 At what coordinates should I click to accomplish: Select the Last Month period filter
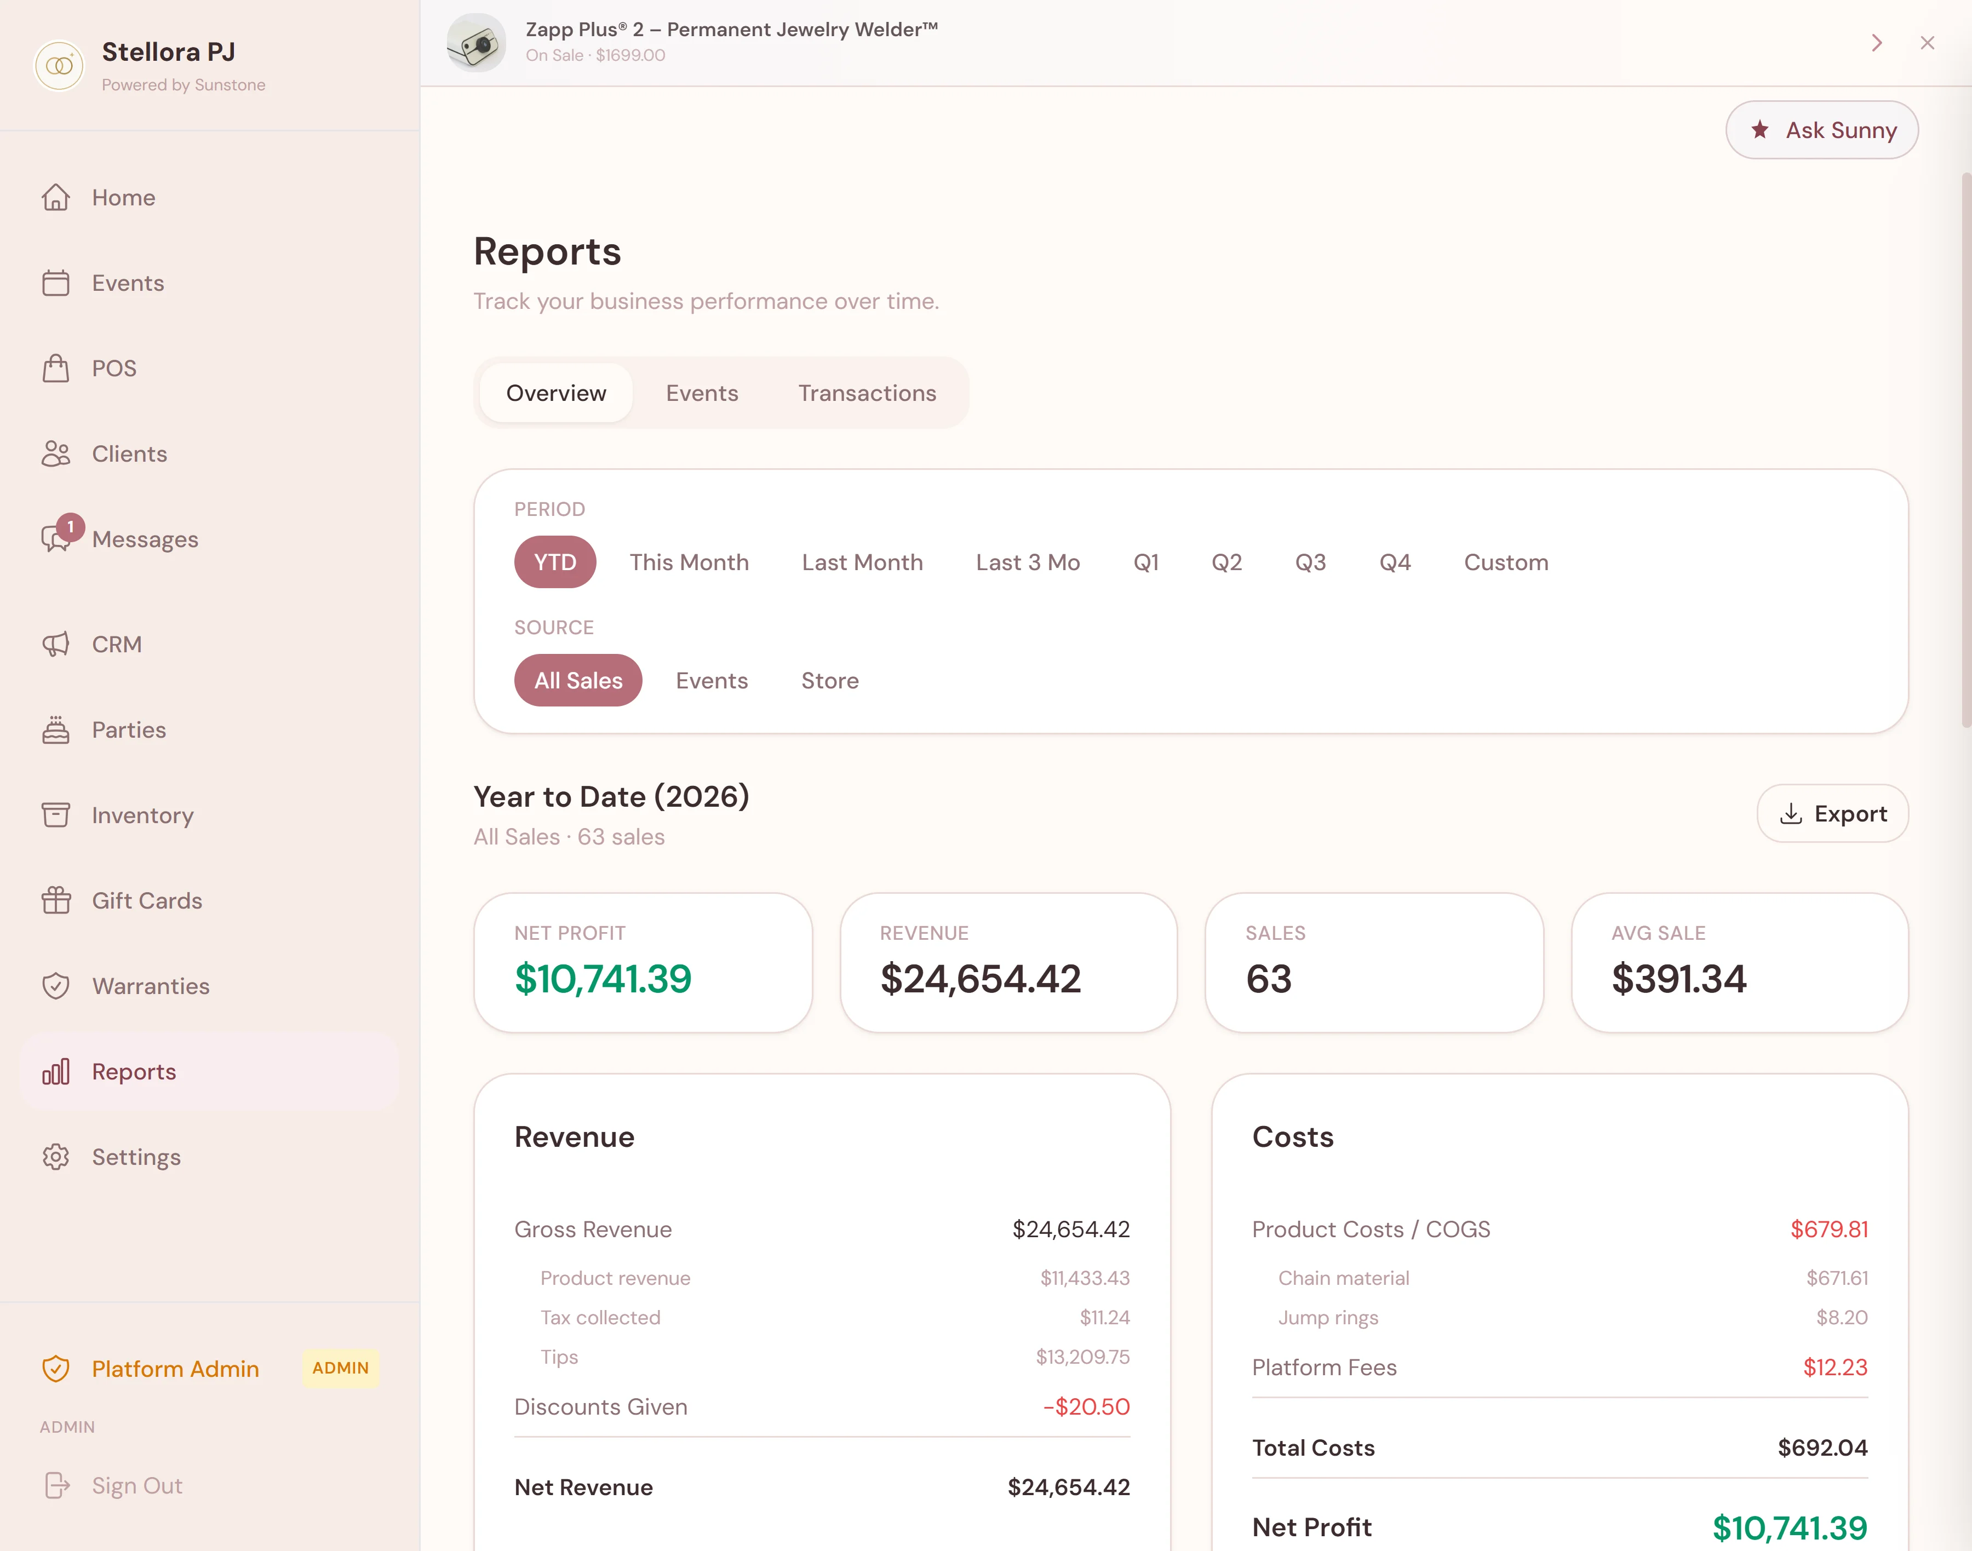[862, 562]
